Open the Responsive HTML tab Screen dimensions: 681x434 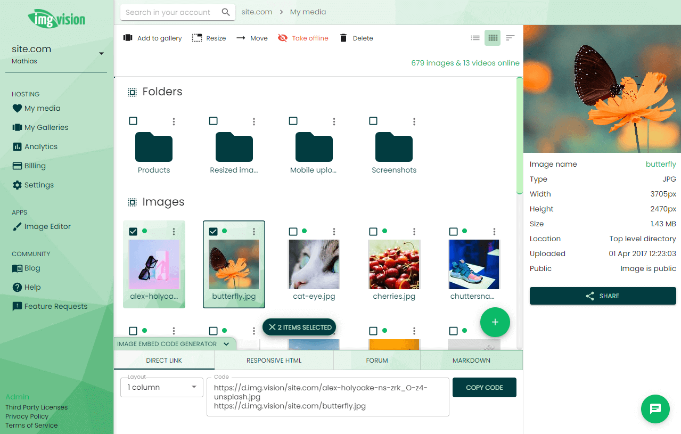pos(273,360)
